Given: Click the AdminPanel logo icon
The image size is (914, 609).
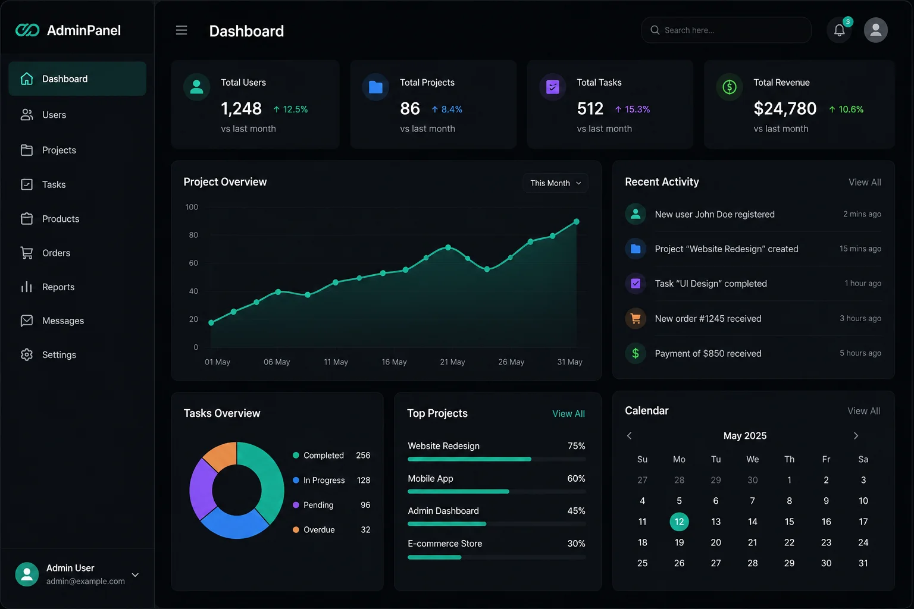Looking at the screenshot, I should click(27, 30).
